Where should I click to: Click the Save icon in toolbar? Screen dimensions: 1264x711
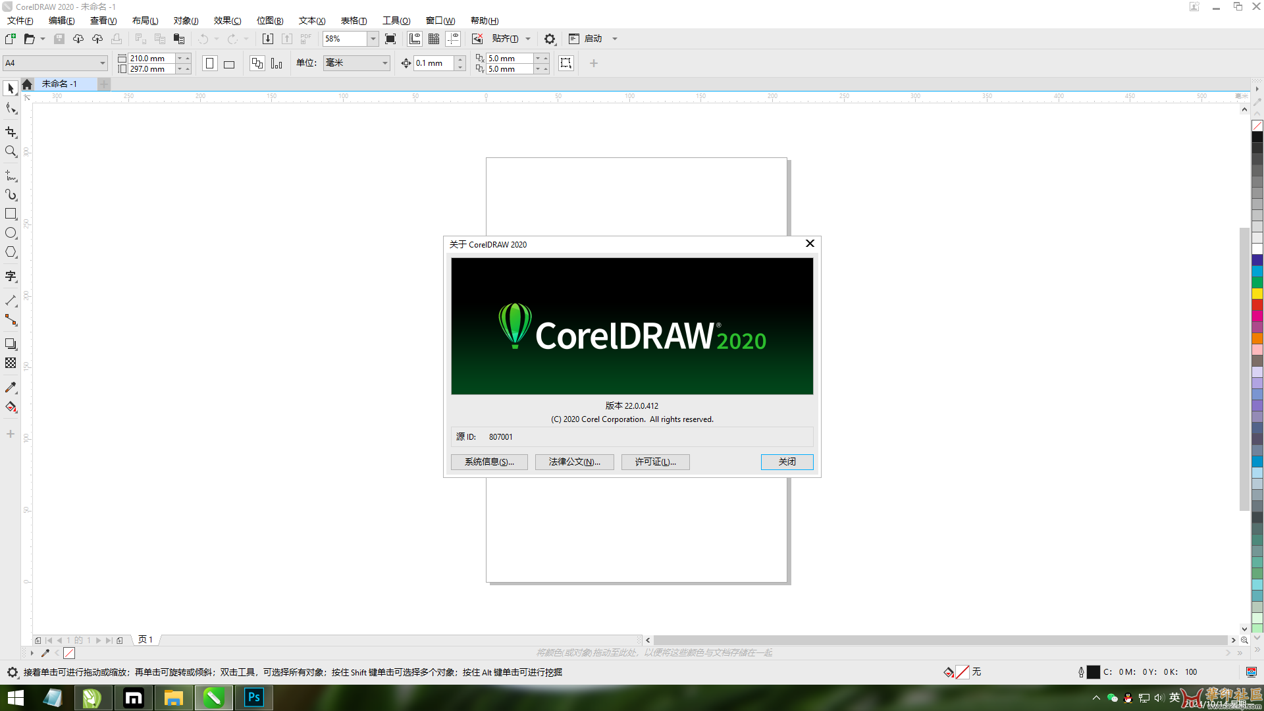click(59, 39)
